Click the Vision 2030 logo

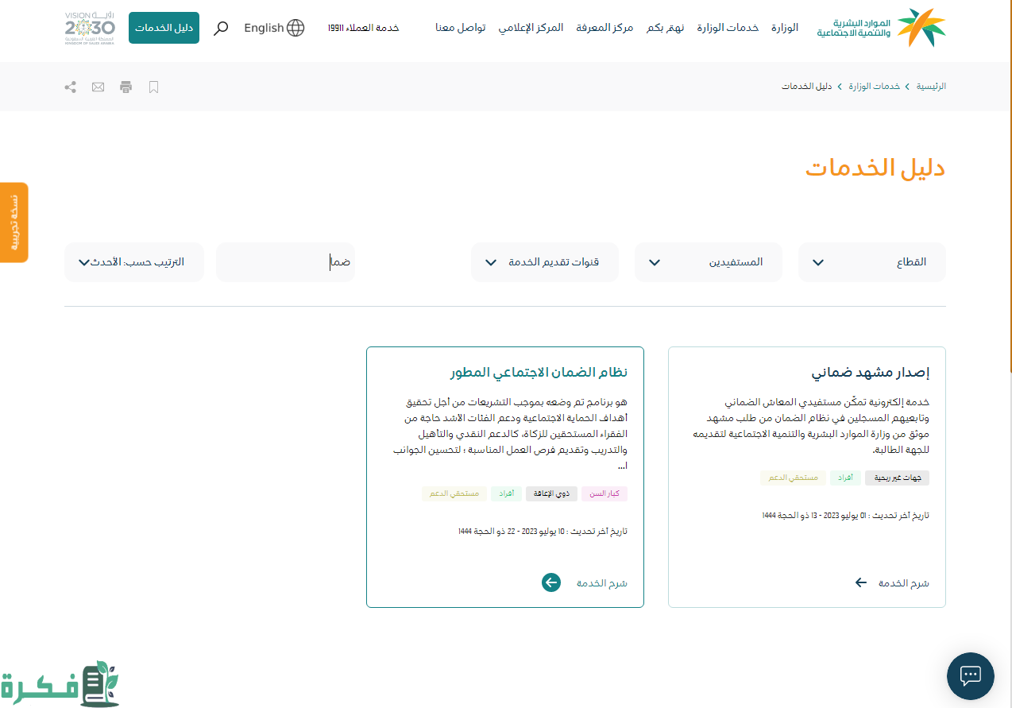[90, 28]
